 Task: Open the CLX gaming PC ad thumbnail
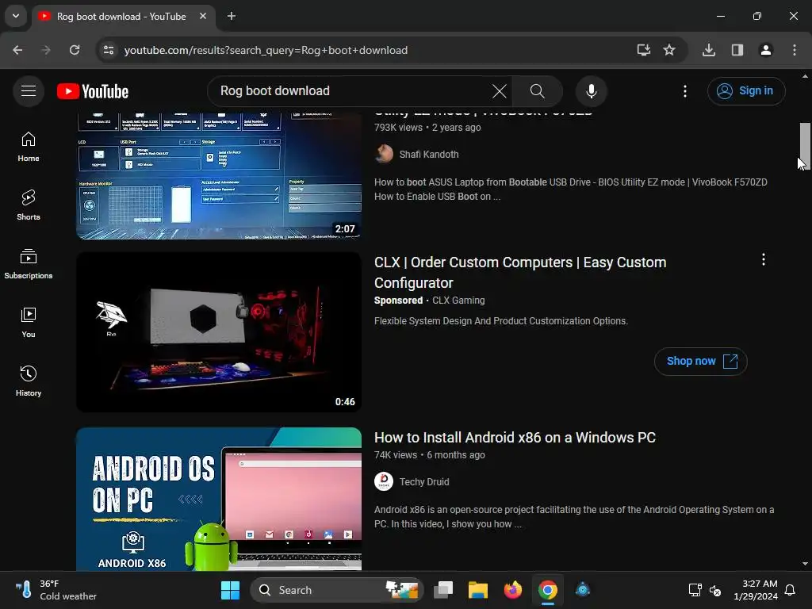pyautogui.click(x=219, y=332)
